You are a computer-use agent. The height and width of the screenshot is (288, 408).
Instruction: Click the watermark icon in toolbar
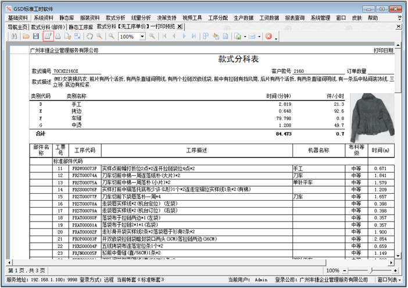[x=226, y=36]
